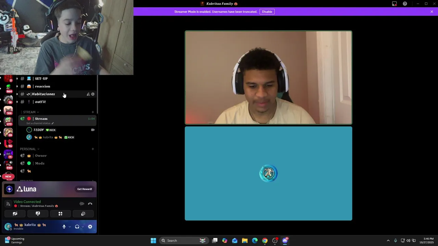Open voice connection quality info icon
438x246 pixels.
8,204
